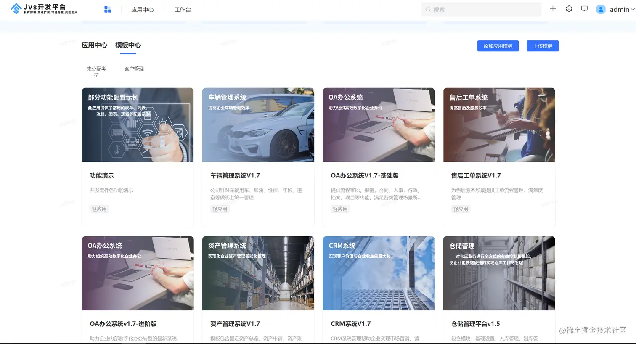Screen dimensions: 636x344
Task: Open 工作台 in top navigation
Action: (183, 10)
